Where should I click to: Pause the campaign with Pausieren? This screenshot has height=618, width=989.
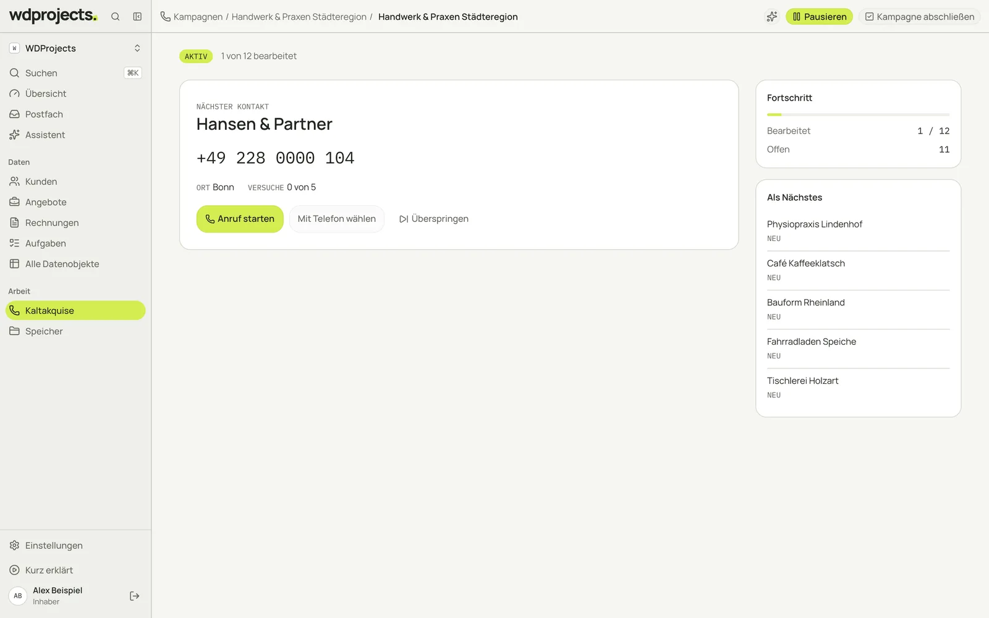pos(819,17)
